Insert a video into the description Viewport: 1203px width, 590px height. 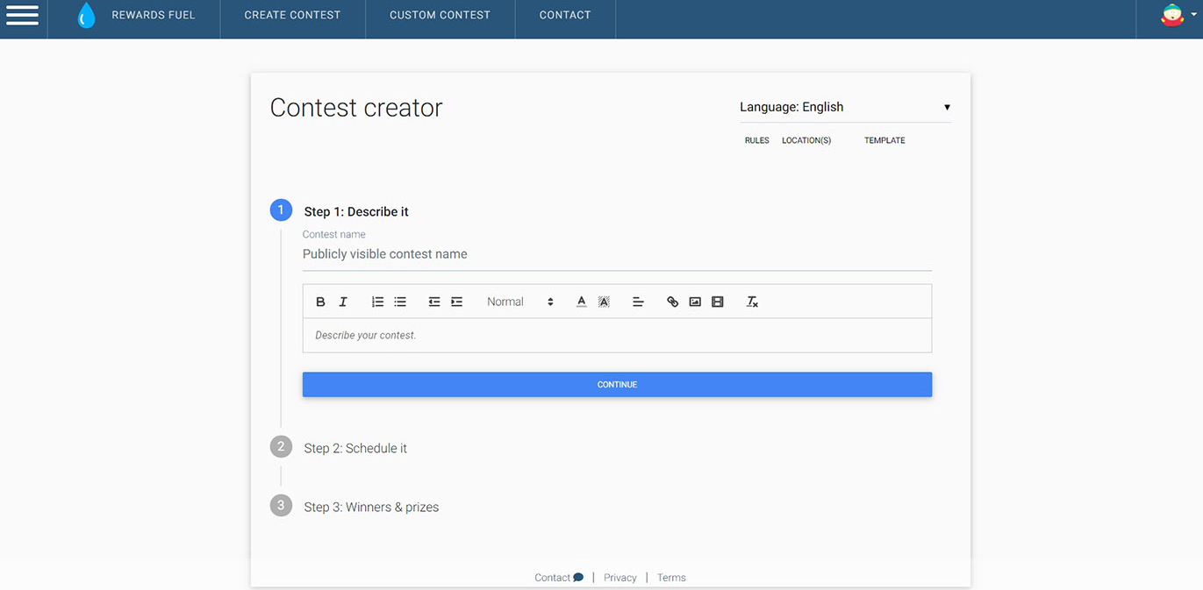pos(718,302)
